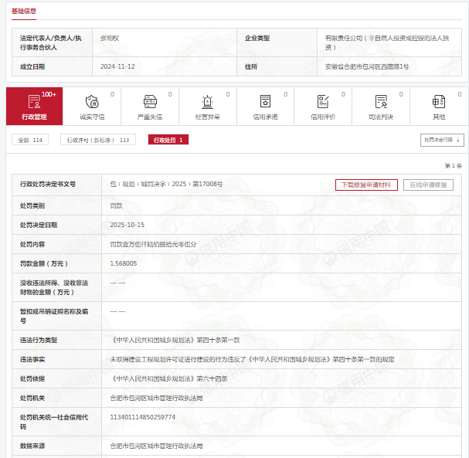Click the unified social credit code 11340111485025977​4
The height and width of the screenshot is (458, 469).
coord(143,417)
